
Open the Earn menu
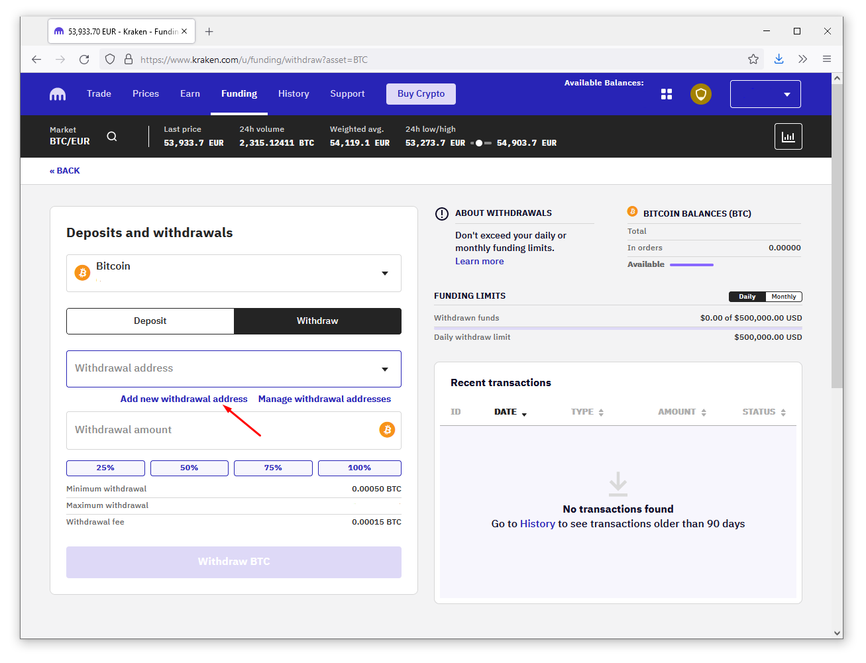(190, 94)
